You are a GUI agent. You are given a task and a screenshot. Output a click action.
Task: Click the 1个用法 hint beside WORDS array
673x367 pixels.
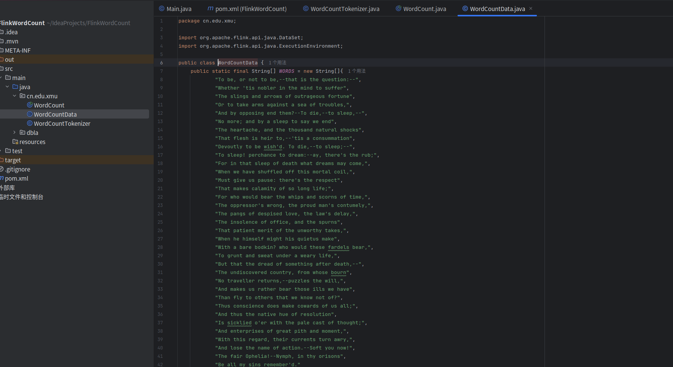(357, 71)
